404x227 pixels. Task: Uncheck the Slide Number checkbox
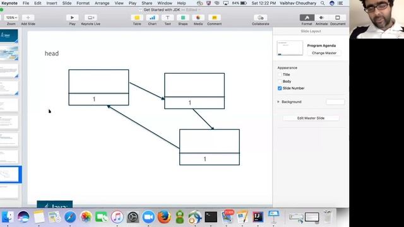click(280, 88)
